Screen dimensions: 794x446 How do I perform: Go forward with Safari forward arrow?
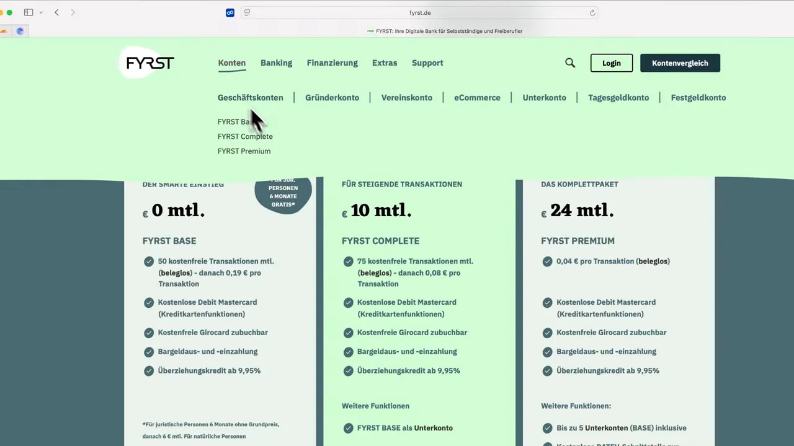coord(73,12)
